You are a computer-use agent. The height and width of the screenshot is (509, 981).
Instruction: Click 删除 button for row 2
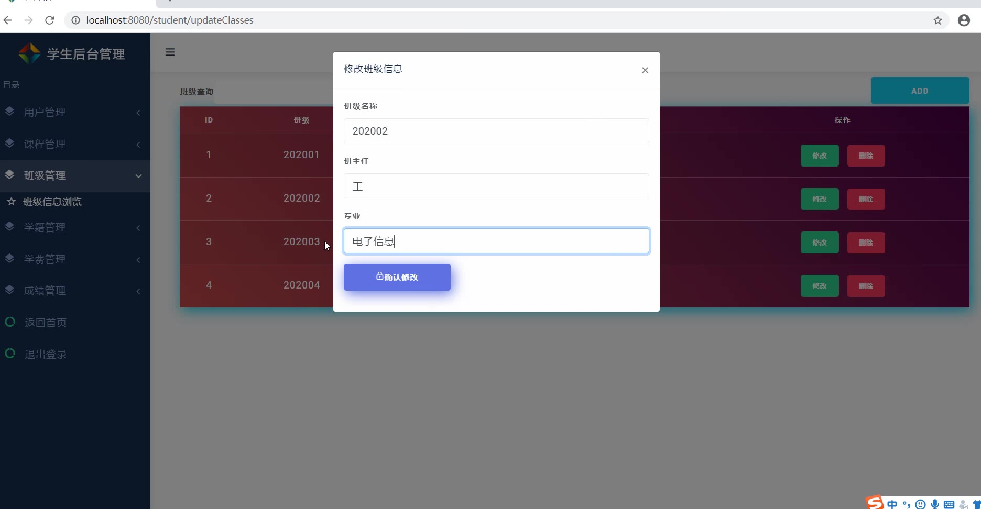[866, 199]
